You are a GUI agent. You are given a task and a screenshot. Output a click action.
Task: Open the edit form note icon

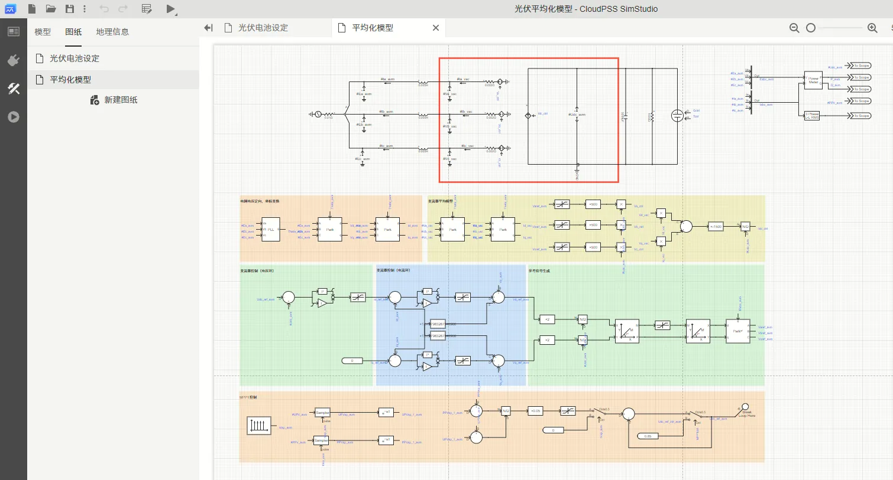click(x=147, y=9)
